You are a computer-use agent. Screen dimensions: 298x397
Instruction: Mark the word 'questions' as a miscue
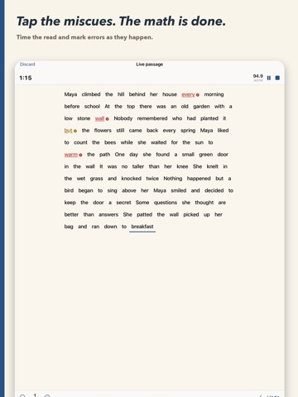166,203
